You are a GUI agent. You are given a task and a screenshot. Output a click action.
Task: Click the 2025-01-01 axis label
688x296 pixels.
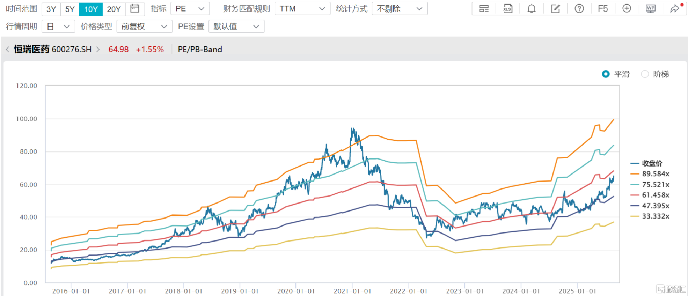pos(577,291)
